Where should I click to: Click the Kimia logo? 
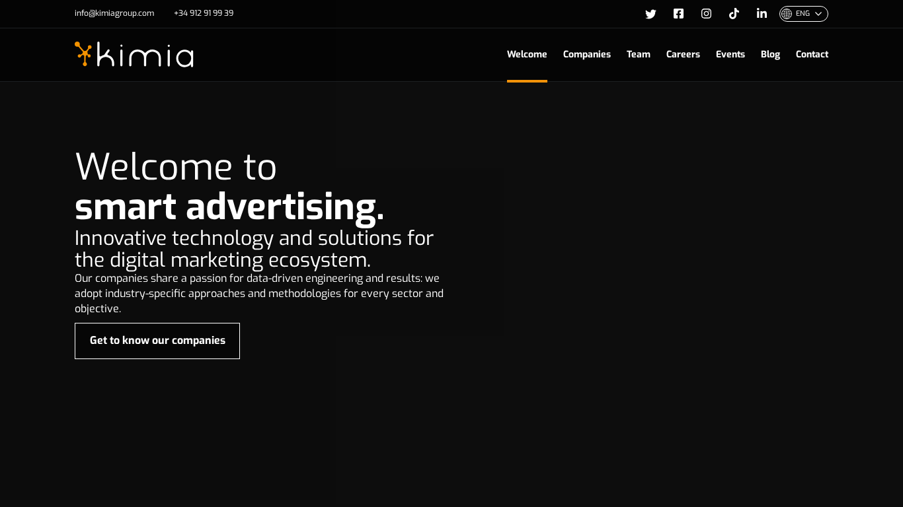[134, 55]
